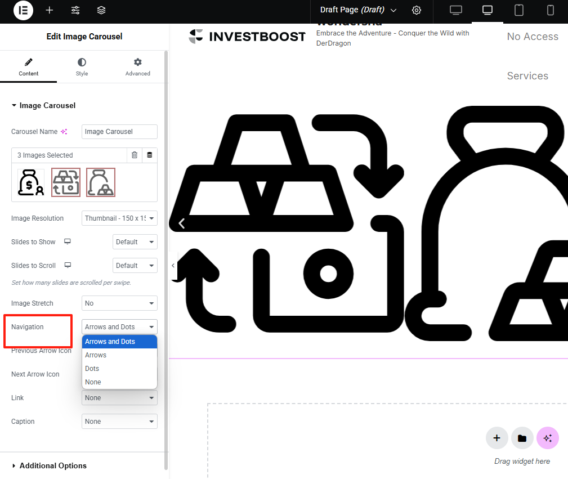568x479 pixels.
Task: Switch to the Advanced tab
Action: pos(137,67)
